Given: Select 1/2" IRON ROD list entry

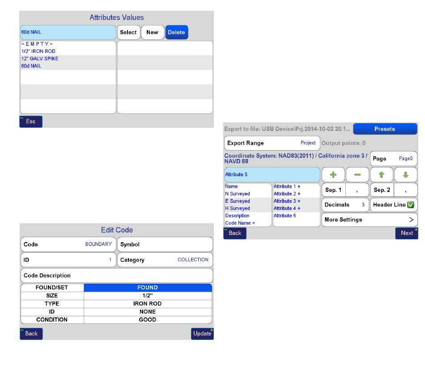Looking at the screenshot, I should pyautogui.click(x=68, y=51).
